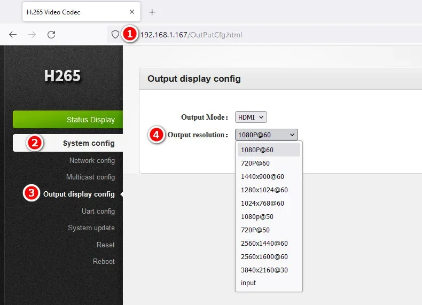This screenshot has height=305, width=422.
Task: Go to Network config
Action: tap(92, 160)
